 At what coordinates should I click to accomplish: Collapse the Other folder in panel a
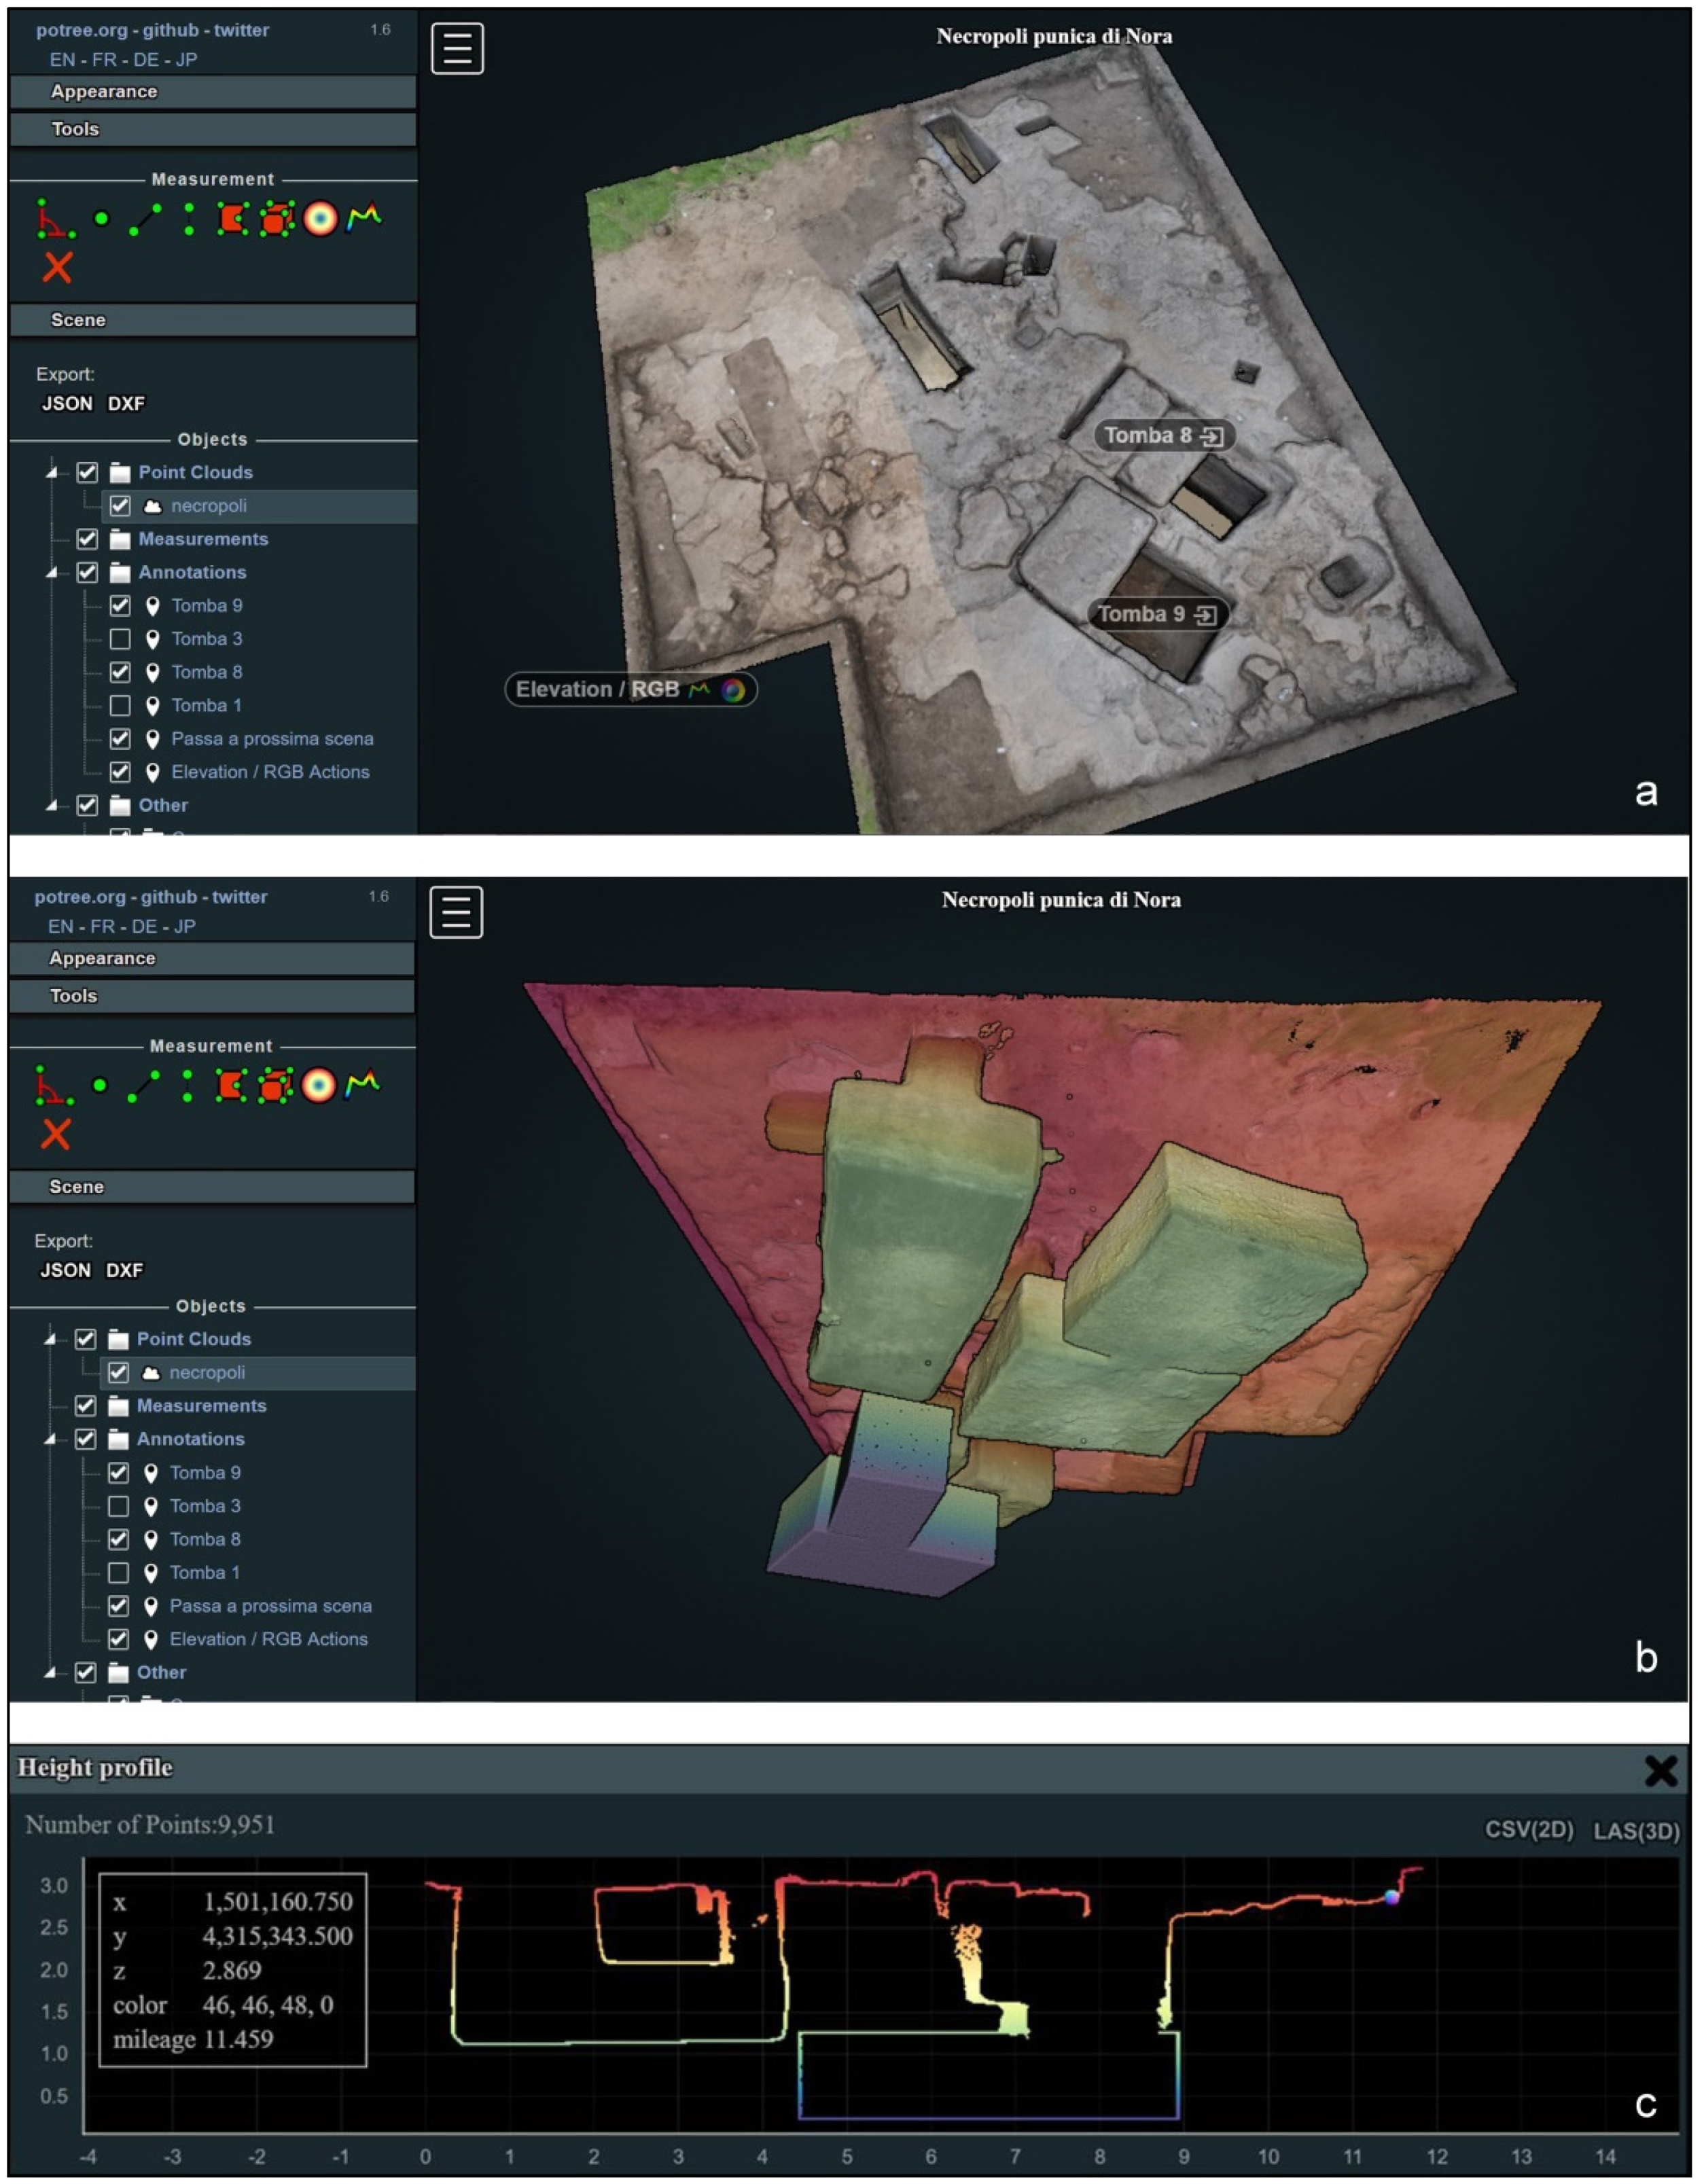[52, 805]
